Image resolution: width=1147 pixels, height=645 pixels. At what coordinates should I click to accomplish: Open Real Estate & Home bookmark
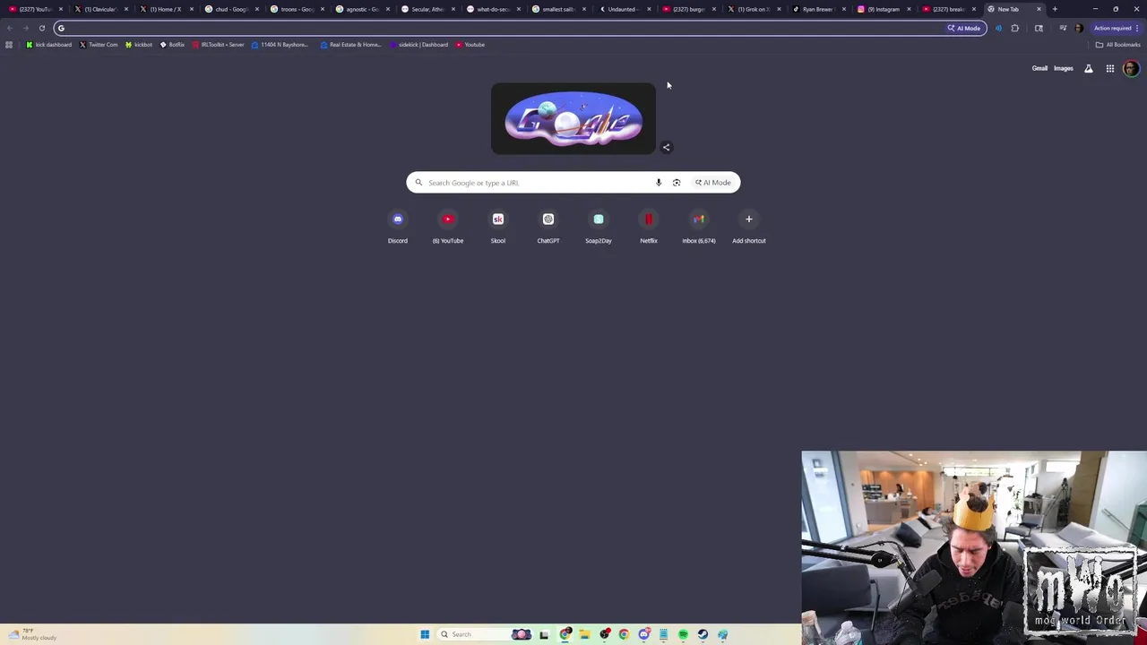coord(351,45)
